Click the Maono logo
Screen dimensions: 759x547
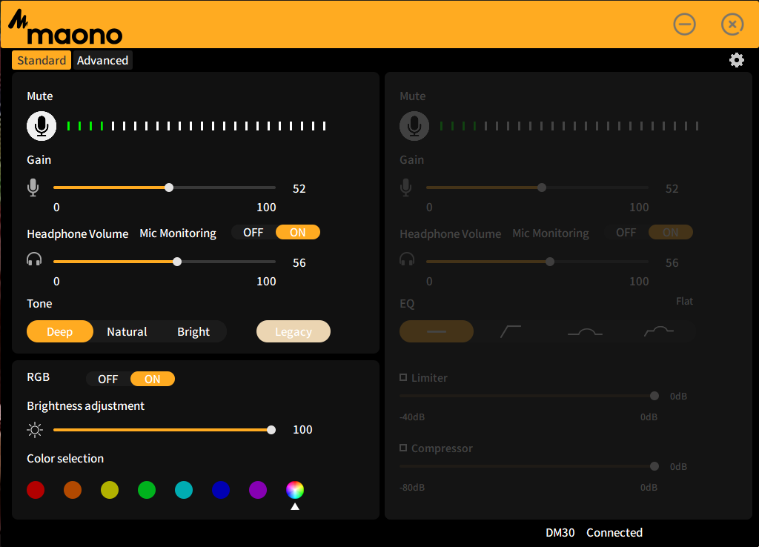pos(65,27)
